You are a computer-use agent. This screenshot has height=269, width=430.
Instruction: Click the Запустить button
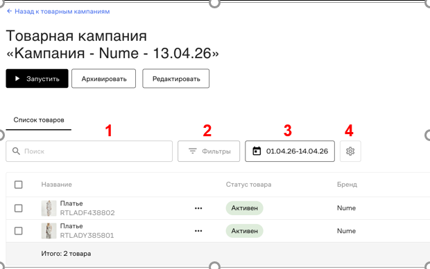[x=37, y=78]
